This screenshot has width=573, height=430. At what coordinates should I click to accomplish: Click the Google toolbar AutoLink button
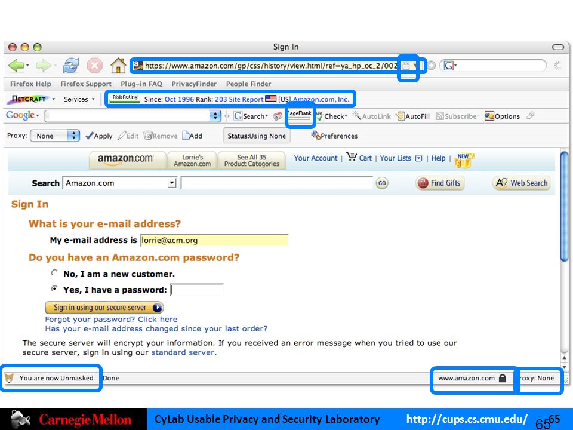pos(372,116)
